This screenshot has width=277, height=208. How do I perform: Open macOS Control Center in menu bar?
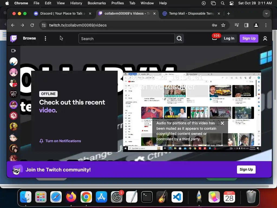[232, 3]
